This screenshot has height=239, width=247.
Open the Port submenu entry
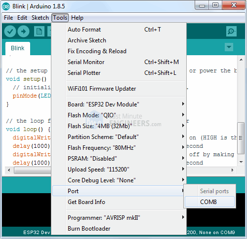coord(119,191)
